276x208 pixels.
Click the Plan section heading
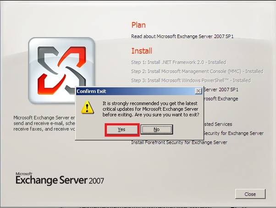[x=138, y=25]
